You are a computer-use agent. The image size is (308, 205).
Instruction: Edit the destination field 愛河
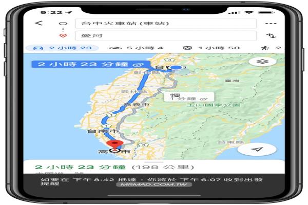coord(166,36)
